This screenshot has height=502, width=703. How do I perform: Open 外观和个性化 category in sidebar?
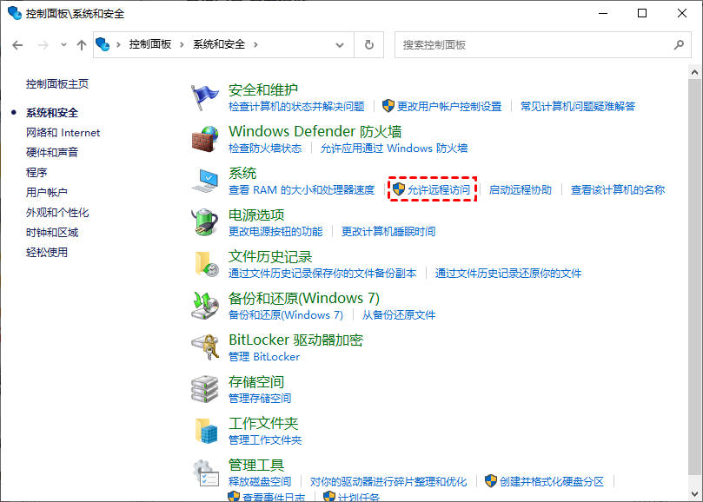[x=57, y=213]
